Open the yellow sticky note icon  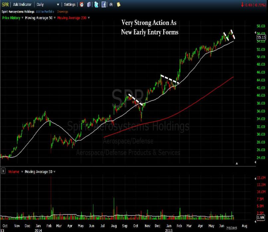[x=118, y=5]
